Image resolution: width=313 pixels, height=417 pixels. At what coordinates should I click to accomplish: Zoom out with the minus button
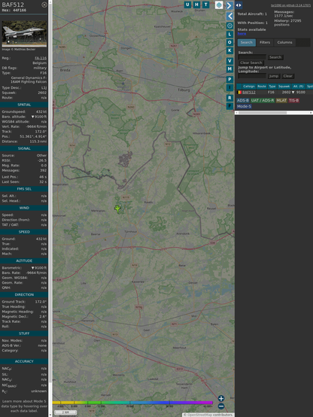221,406
